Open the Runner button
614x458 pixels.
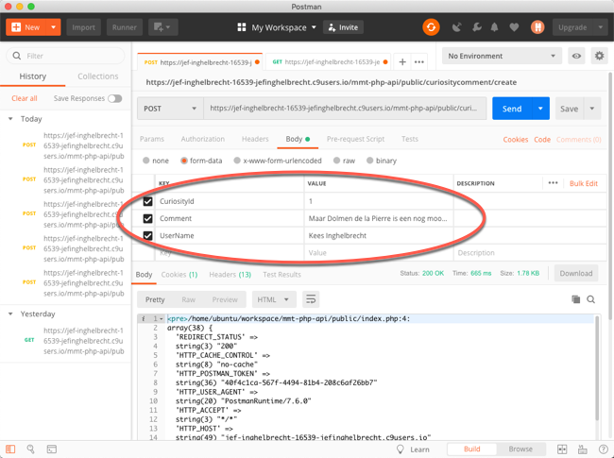(x=124, y=27)
